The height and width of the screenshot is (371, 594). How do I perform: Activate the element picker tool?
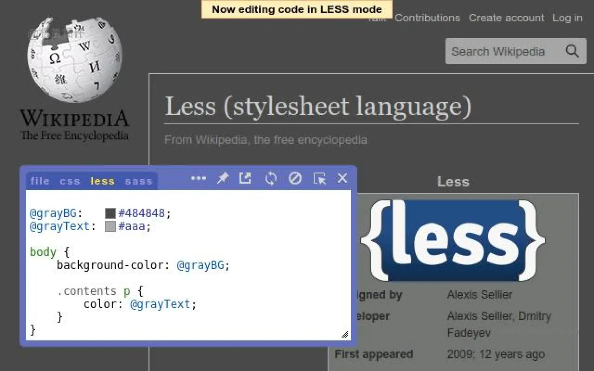320,178
